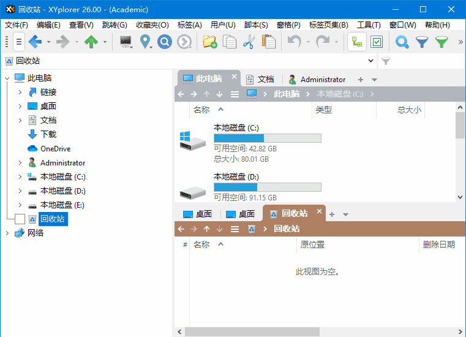Expand 本地磁盘 (D:) in the tree
466x337 pixels.
click(20, 191)
